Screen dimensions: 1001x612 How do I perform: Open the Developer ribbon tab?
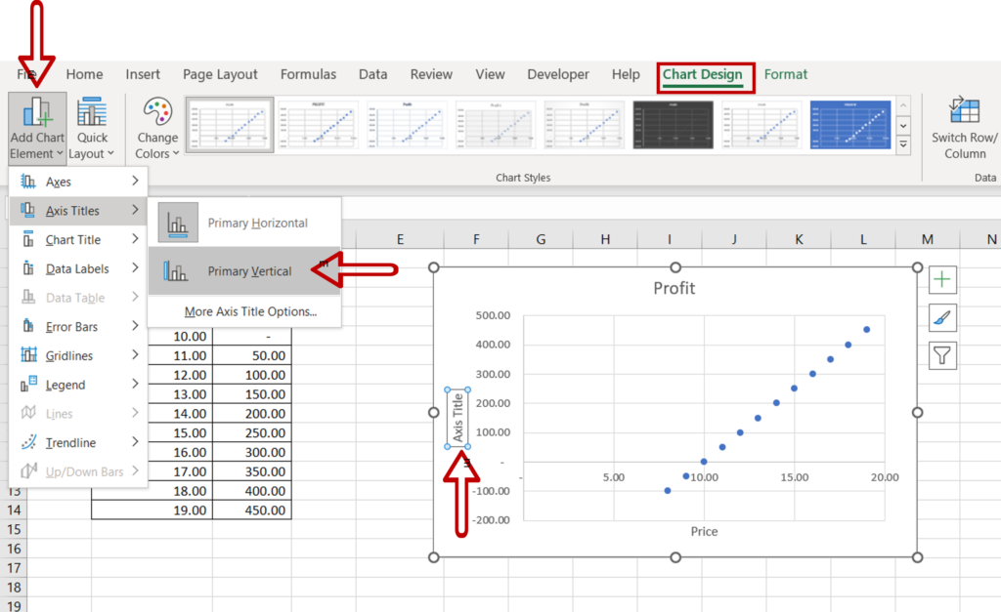point(558,74)
